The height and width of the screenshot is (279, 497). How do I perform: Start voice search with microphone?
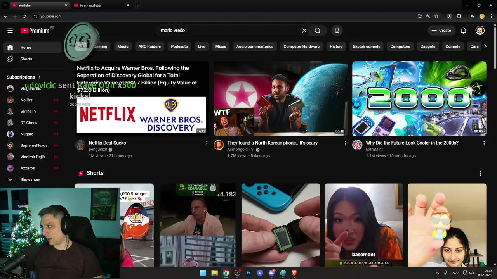[337, 31]
